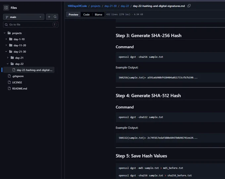Click the 432 lines file info text

point(124,14)
